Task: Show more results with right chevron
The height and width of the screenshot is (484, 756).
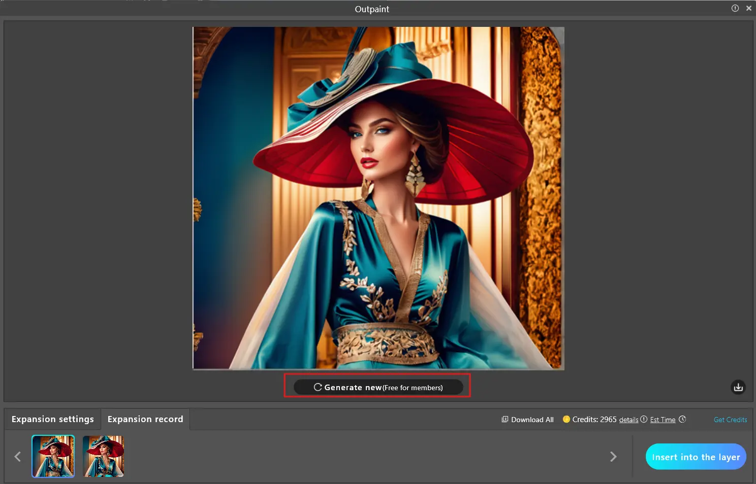Action: click(x=613, y=457)
